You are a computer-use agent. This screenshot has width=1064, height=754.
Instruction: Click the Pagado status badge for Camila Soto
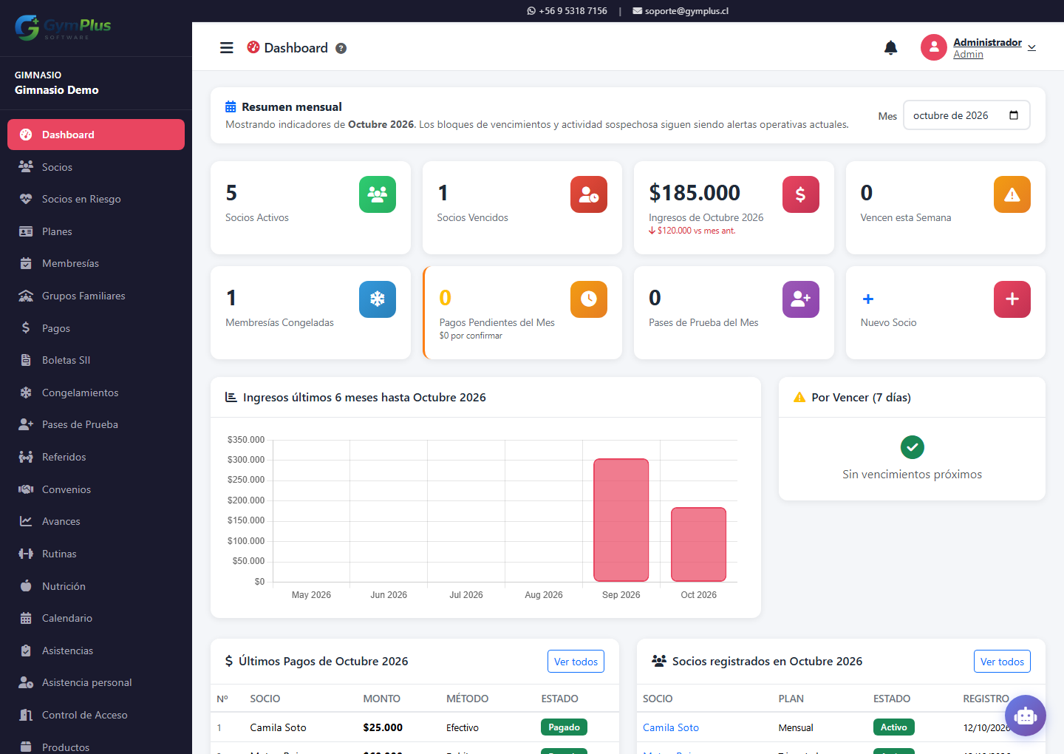click(564, 727)
